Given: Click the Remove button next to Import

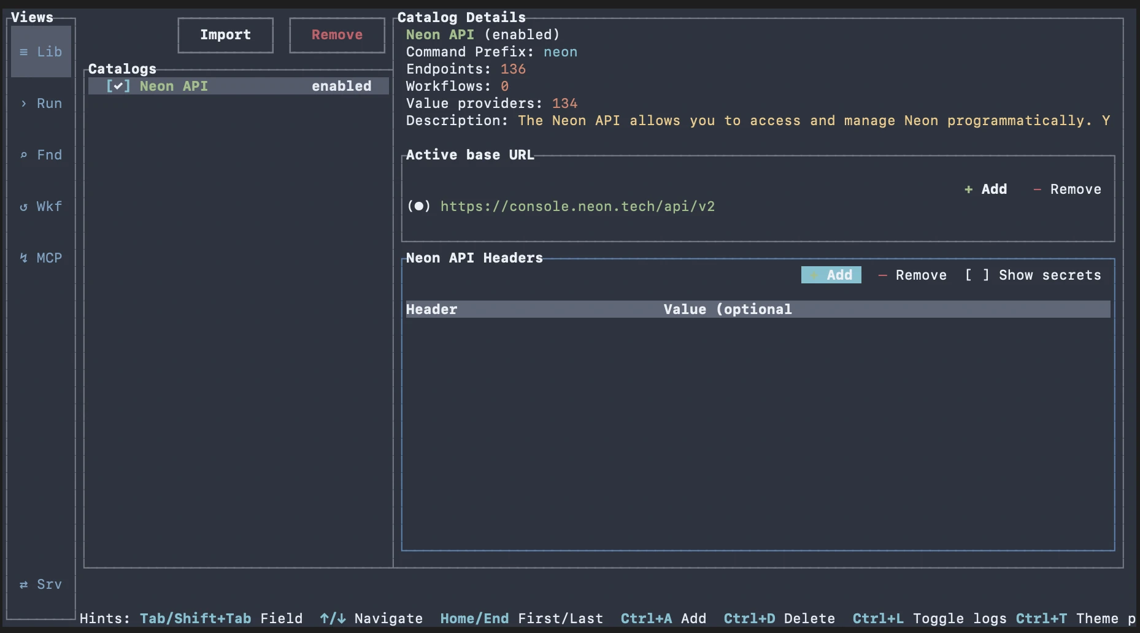Looking at the screenshot, I should pos(336,35).
